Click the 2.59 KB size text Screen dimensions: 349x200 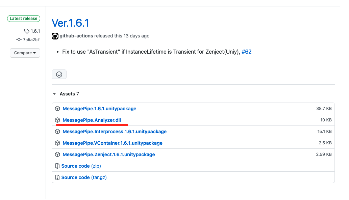(x=324, y=154)
